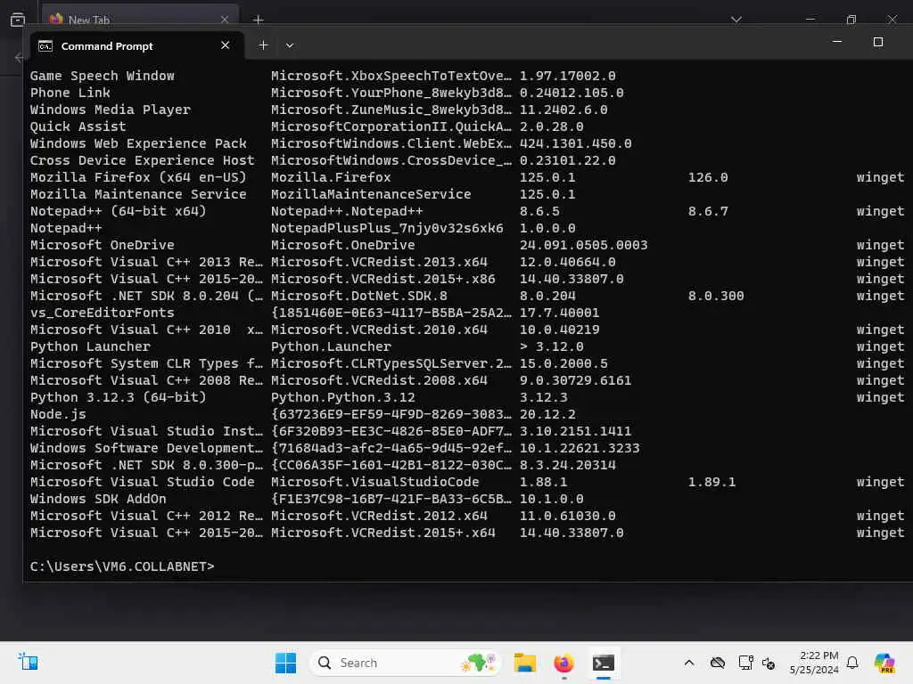The width and height of the screenshot is (913, 684).
Task: Open Widgets icon on taskbar
Action: tap(28, 662)
